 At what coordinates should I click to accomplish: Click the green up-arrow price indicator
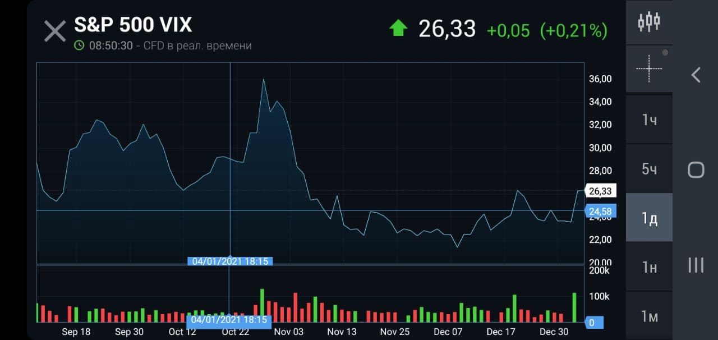coord(398,28)
